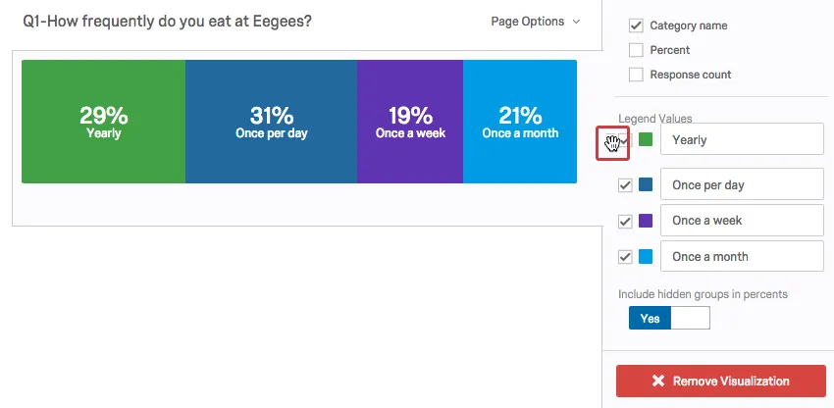Click the Once per day legend field
Image resolution: width=834 pixels, height=408 pixels.
[x=741, y=185]
